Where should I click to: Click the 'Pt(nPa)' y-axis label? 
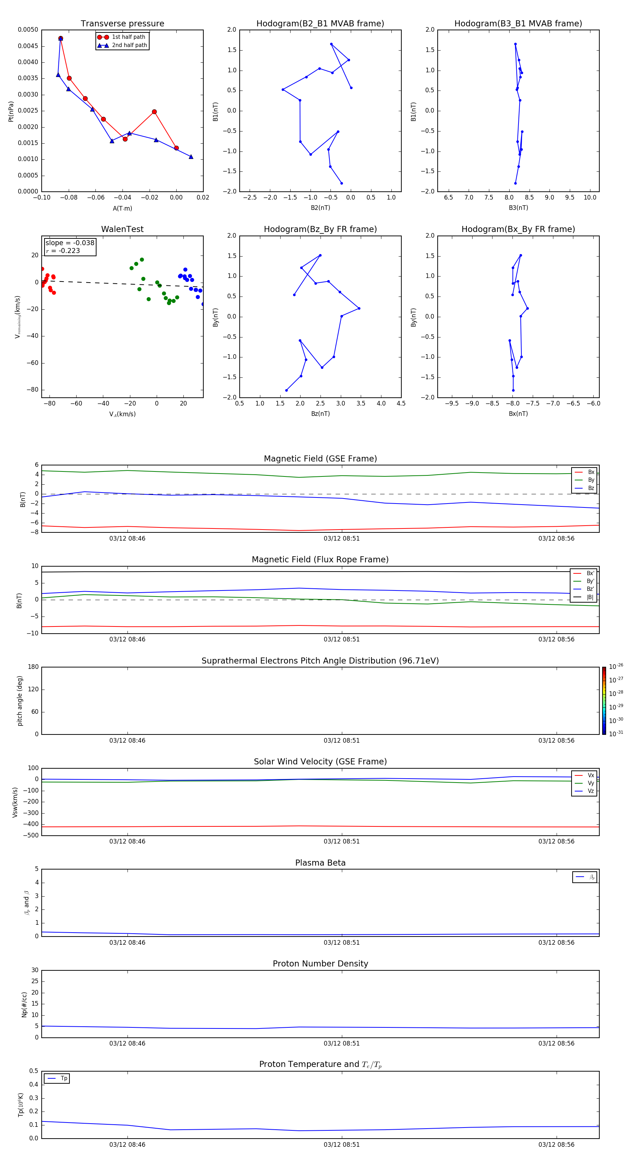tap(11, 112)
